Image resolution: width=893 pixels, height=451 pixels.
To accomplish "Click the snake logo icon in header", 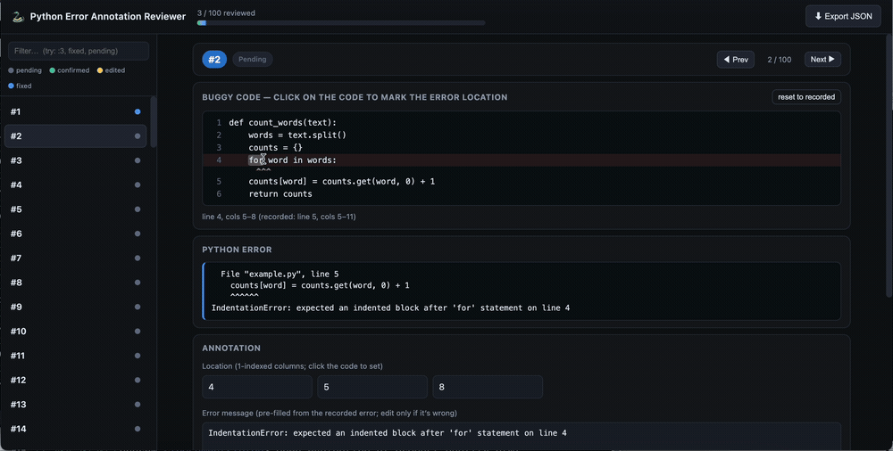I will (x=18, y=17).
